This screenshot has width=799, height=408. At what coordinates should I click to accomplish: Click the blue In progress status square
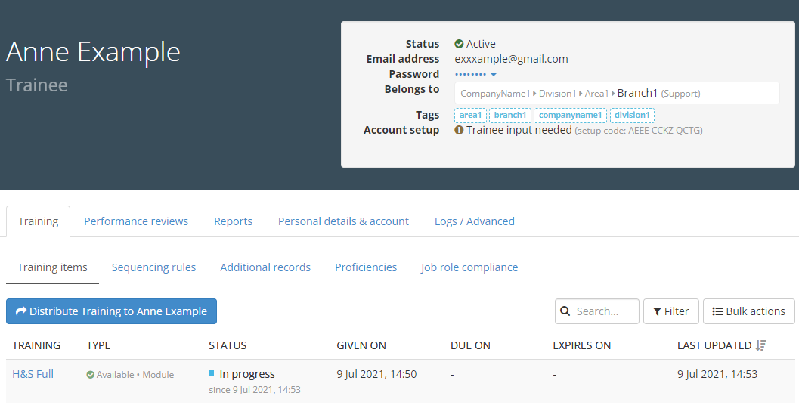pyautogui.click(x=212, y=373)
